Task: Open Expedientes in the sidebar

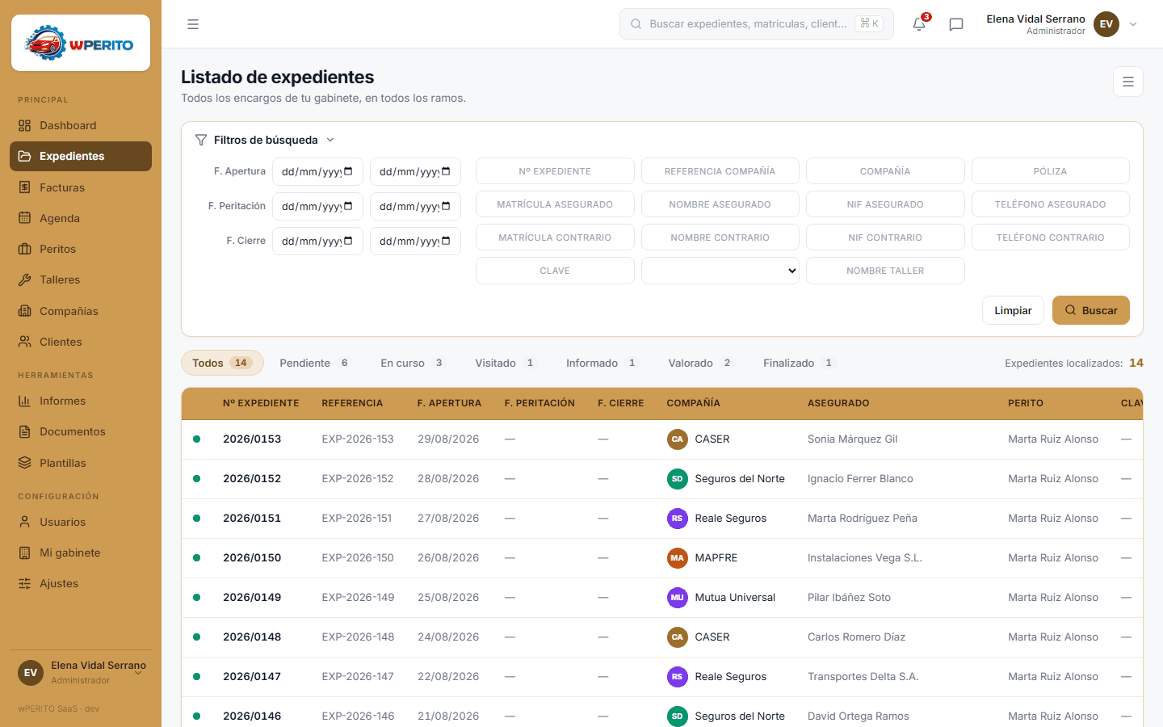Action: tap(81, 156)
